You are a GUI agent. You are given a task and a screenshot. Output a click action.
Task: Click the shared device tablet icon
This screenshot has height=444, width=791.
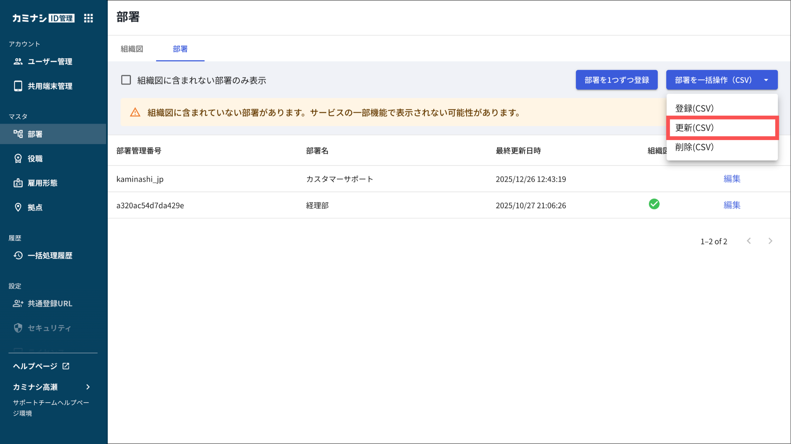pyautogui.click(x=18, y=86)
